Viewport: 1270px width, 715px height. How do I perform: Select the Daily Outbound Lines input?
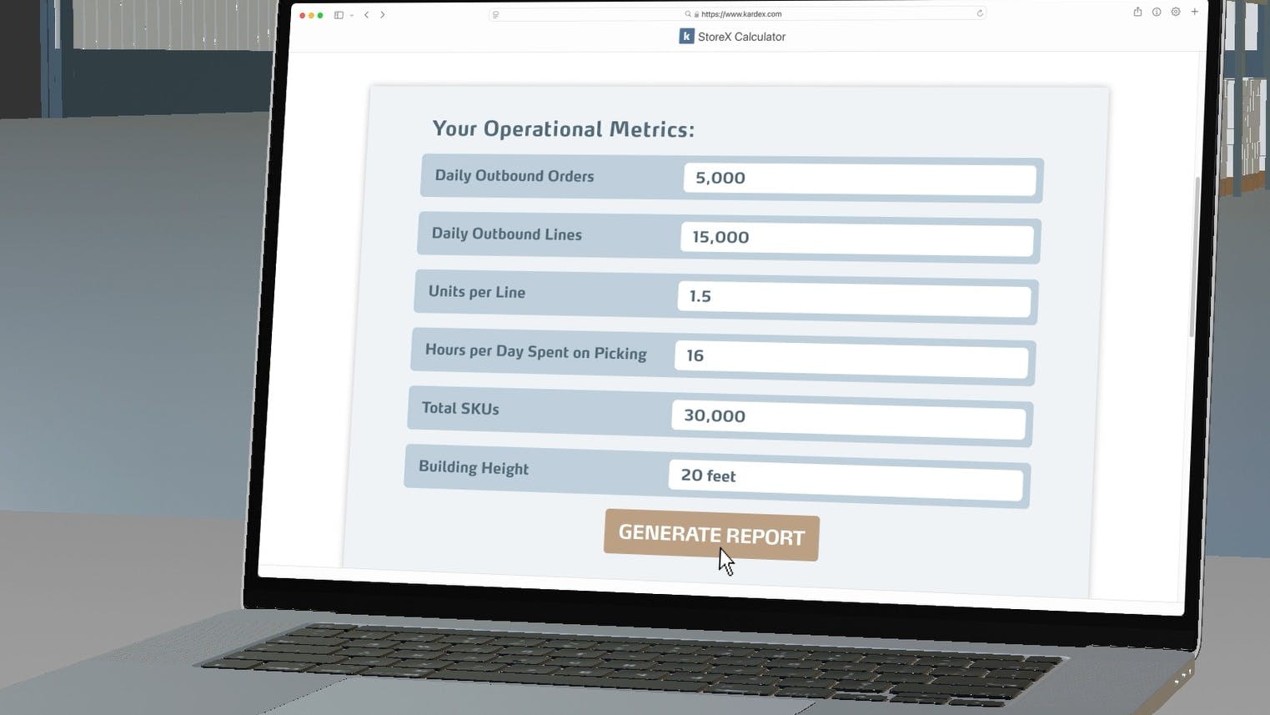pyautogui.click(x=856, y=239)
